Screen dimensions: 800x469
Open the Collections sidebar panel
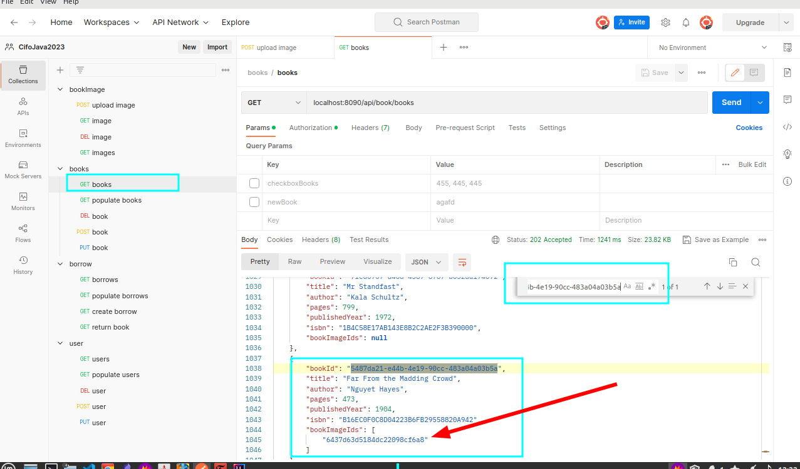click(x=23, y=75)
